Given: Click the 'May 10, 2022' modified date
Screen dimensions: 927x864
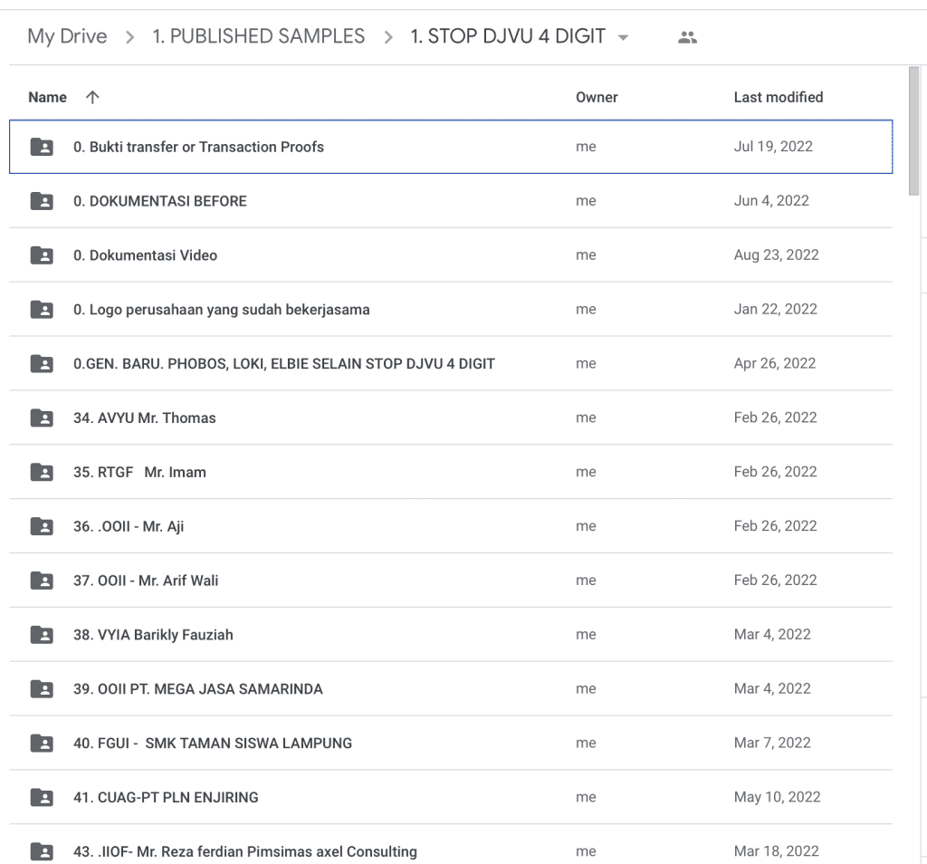Looking at the screenshot, I should pos(777,797).
